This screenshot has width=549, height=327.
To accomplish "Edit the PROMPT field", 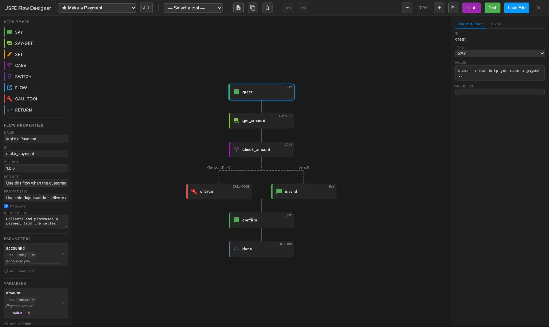I will (36, 183).
